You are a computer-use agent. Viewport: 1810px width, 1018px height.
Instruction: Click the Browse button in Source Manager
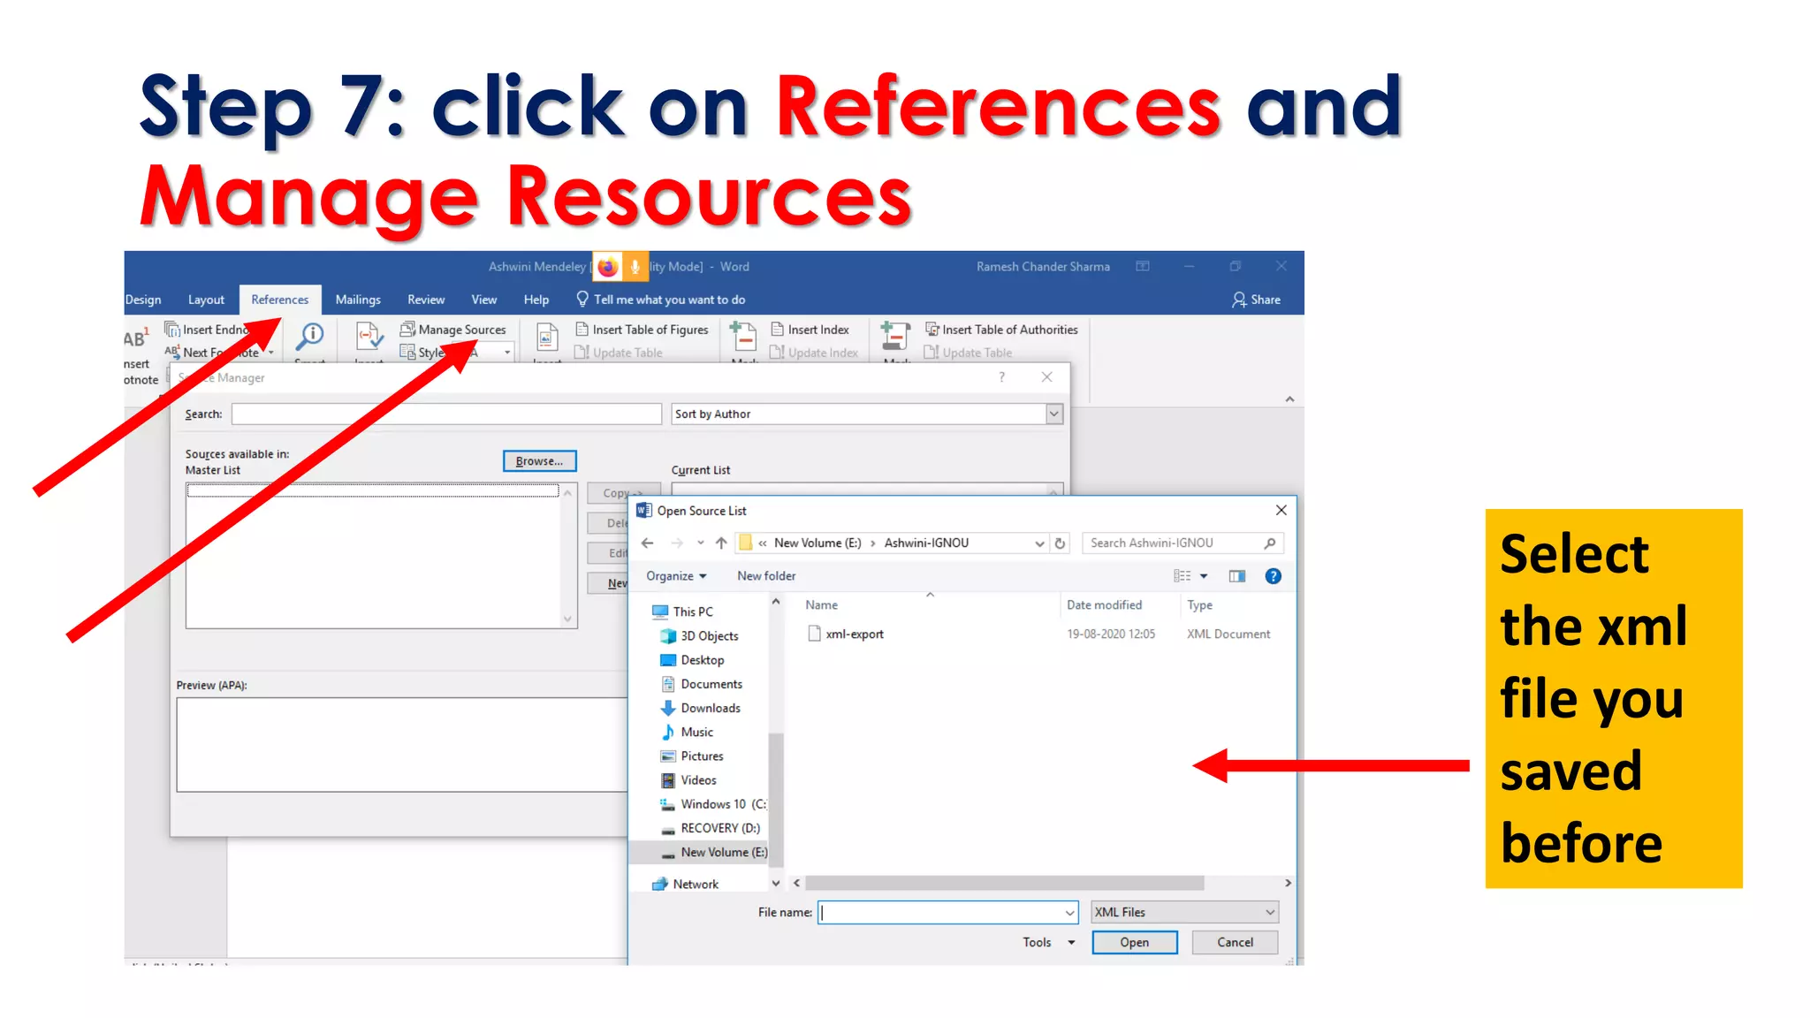click(x=539, y=461)
